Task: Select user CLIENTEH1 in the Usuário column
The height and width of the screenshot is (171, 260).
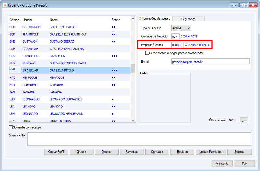Action: (x=30, y=85)
